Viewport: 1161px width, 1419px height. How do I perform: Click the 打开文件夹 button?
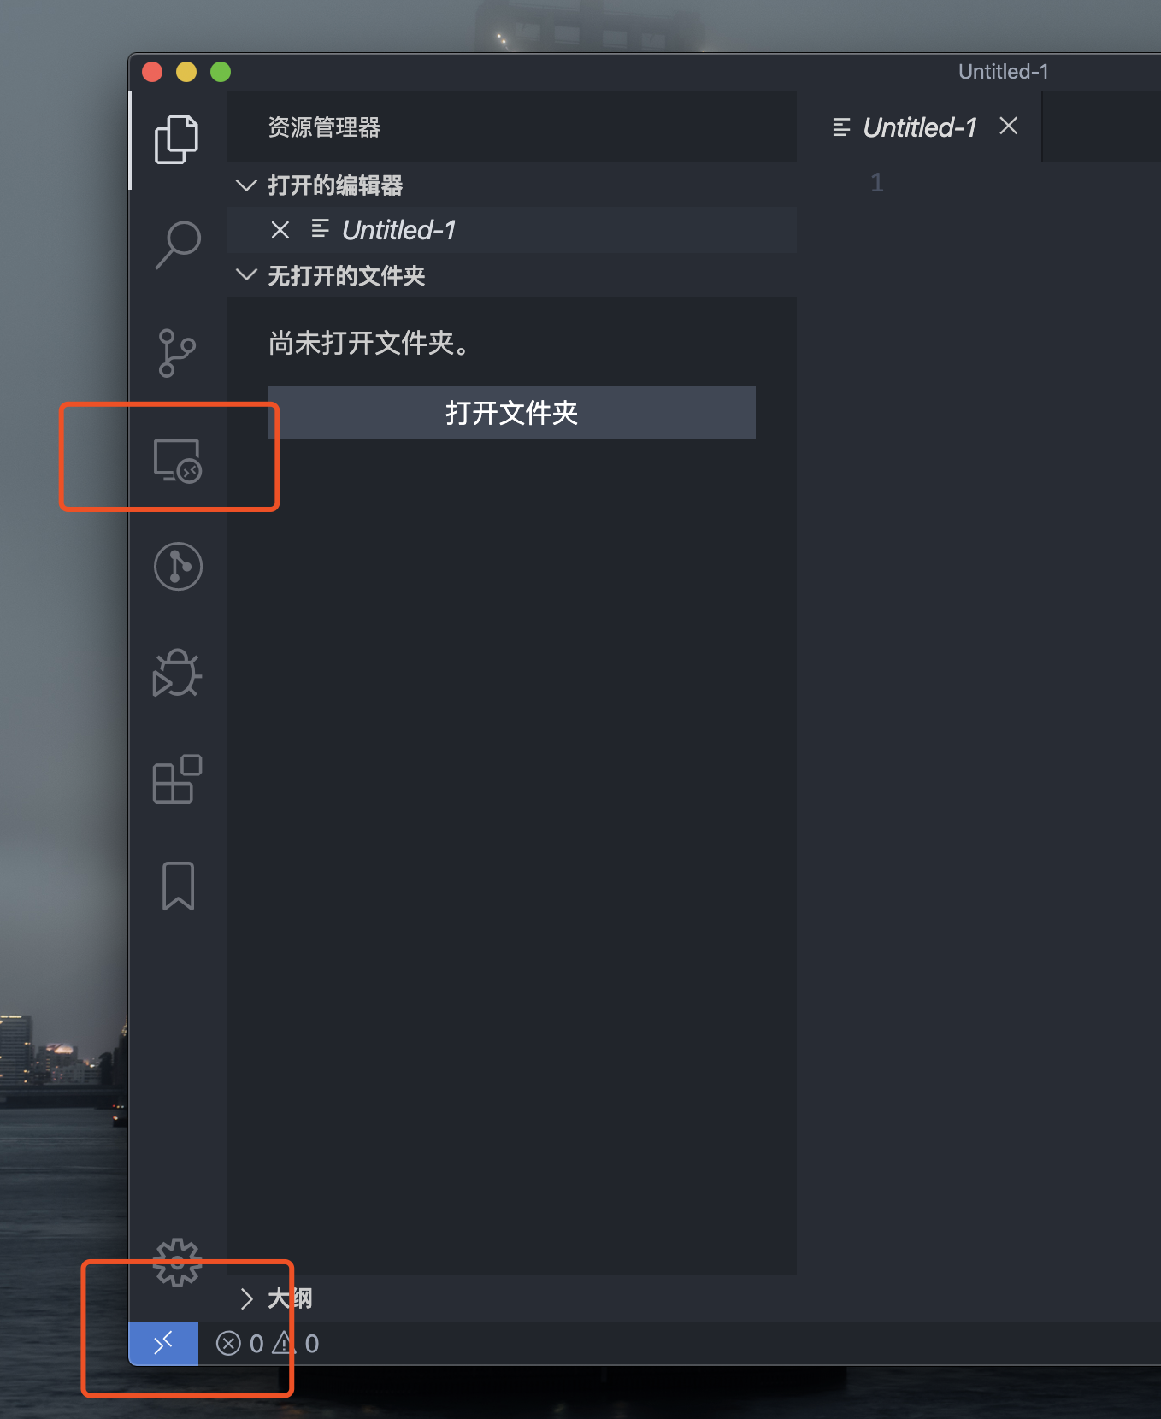point(512,413)
